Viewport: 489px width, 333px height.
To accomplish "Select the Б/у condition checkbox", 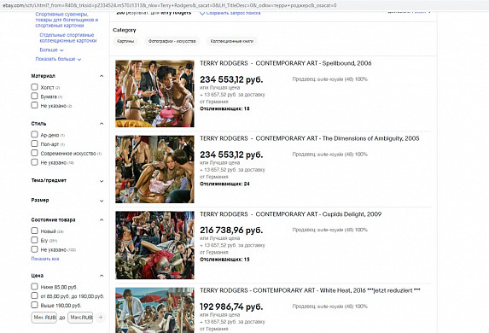I will pos(34,240).
